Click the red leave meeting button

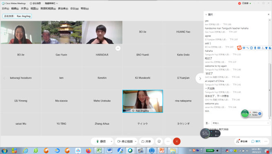[x=177, y=141]
